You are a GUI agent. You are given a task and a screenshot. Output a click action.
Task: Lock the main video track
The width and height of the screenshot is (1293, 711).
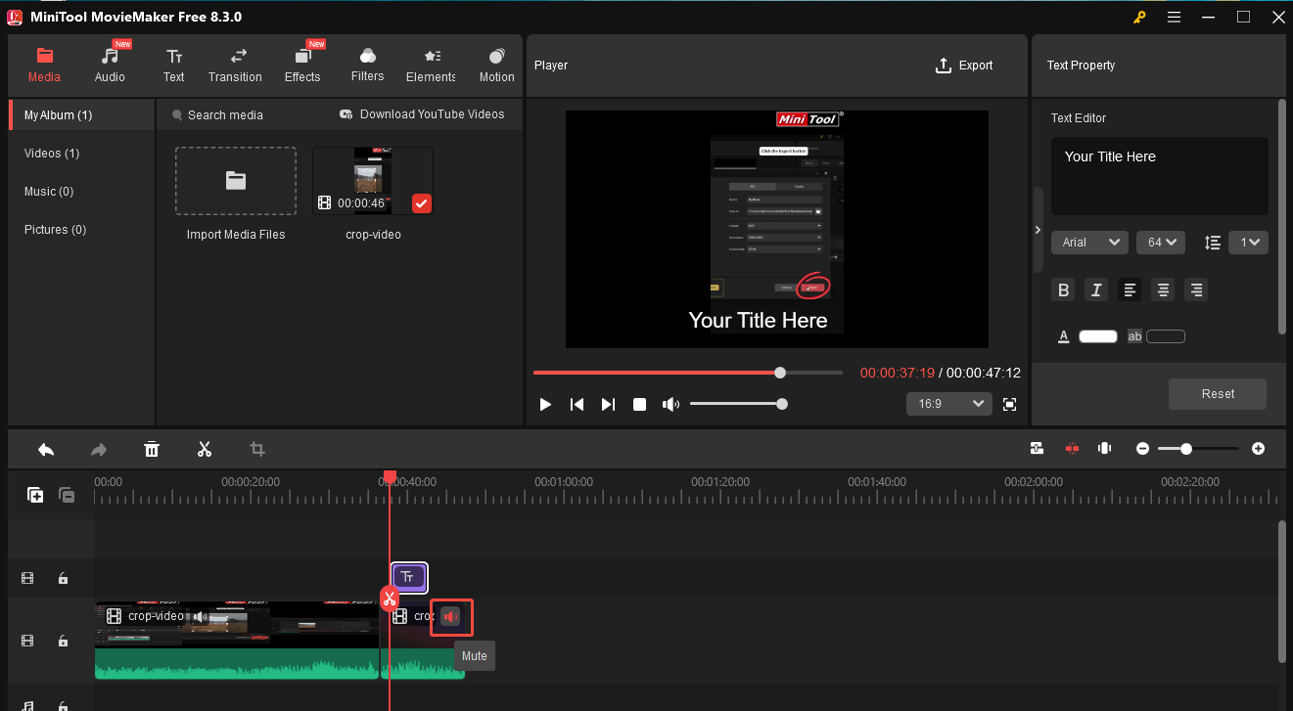(63, 641)
